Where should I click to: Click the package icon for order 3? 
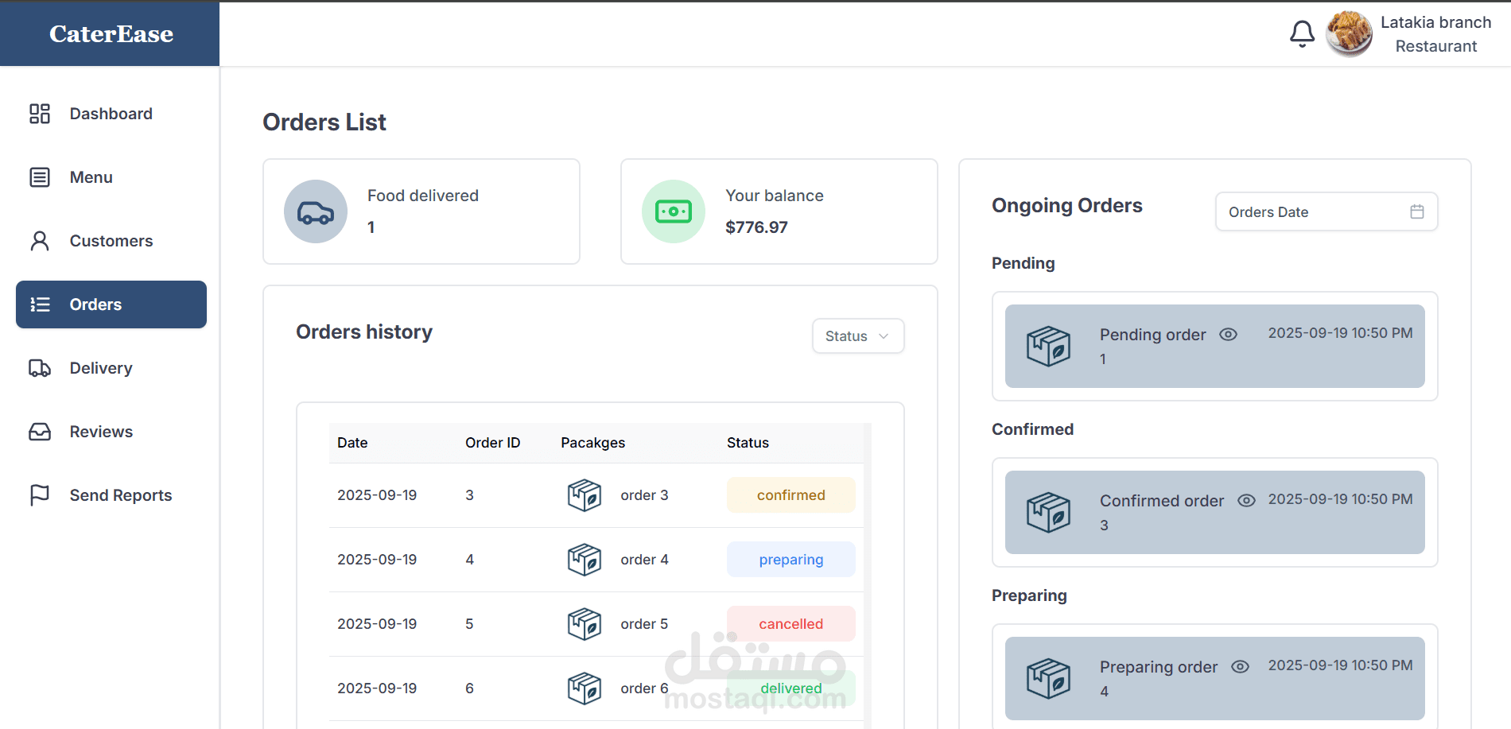click(584, 495)
